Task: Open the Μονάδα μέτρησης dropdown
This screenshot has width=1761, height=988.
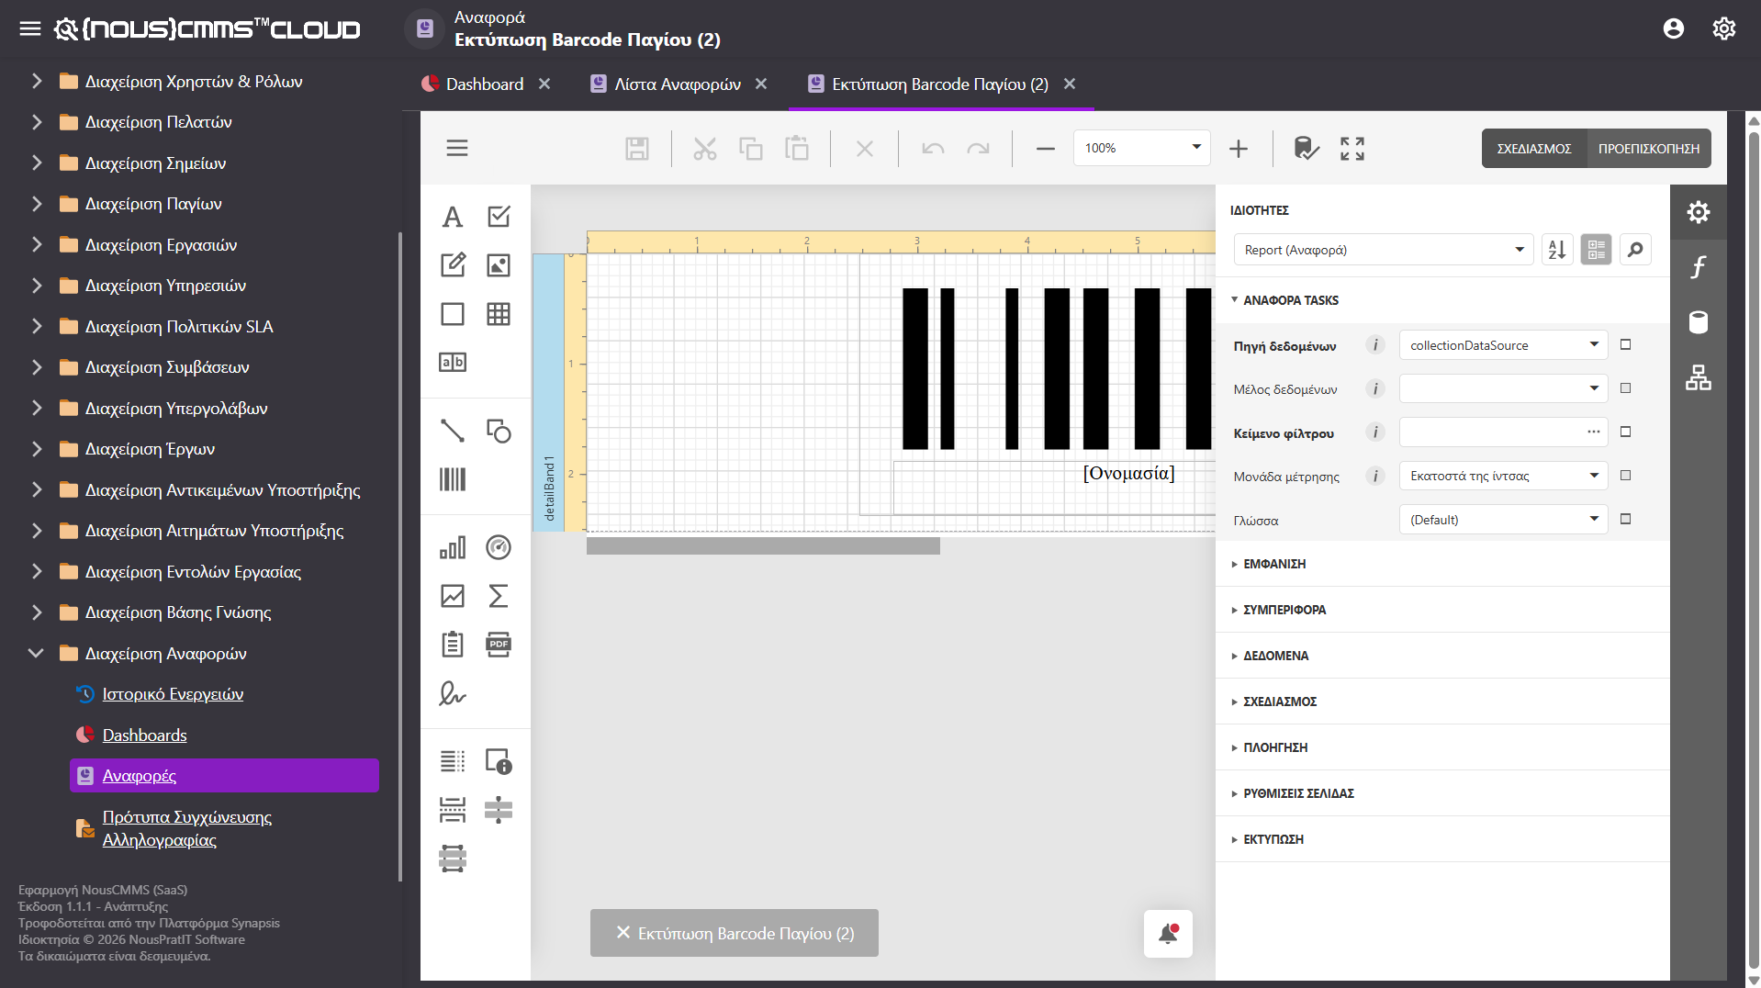Action: click(1503, 476)
